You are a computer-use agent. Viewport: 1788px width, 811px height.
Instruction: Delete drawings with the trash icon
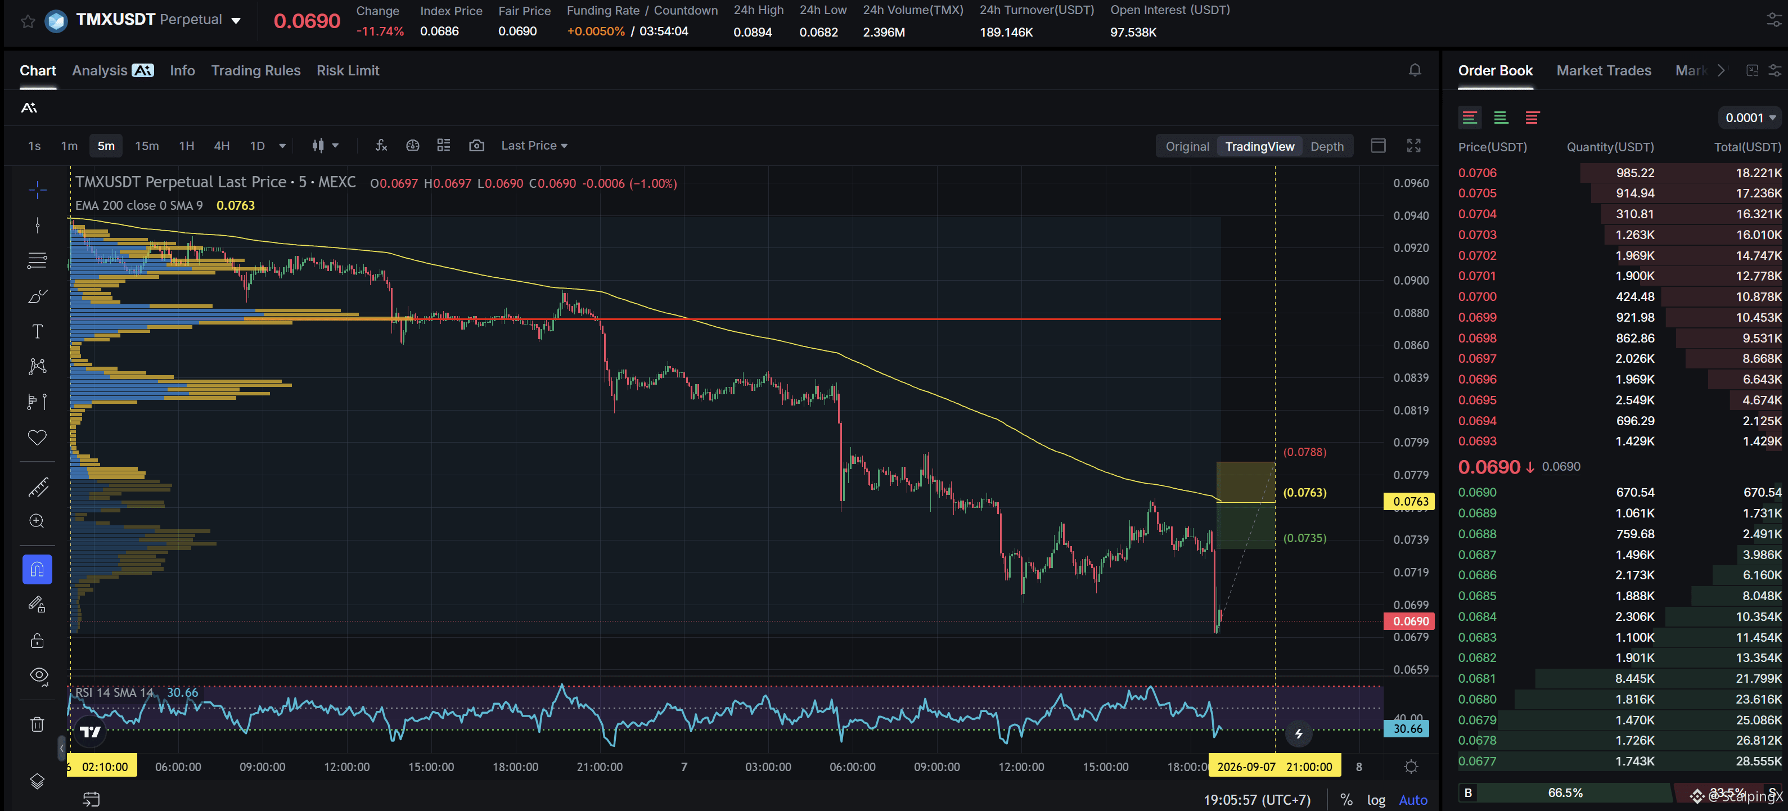click(x=38, y=724)
